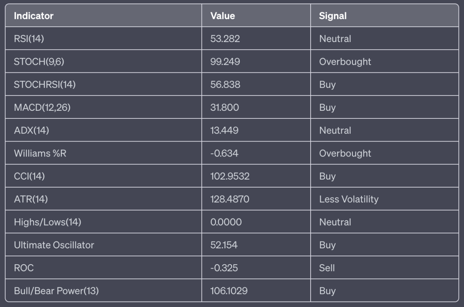Select the STOCHRSI(14) indicator cell

tap(45, 85)
